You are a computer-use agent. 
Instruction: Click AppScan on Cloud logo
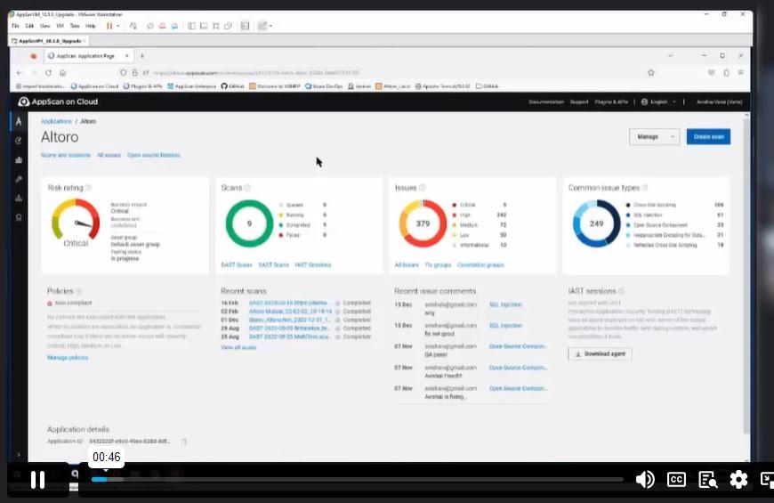click(58, 101)
